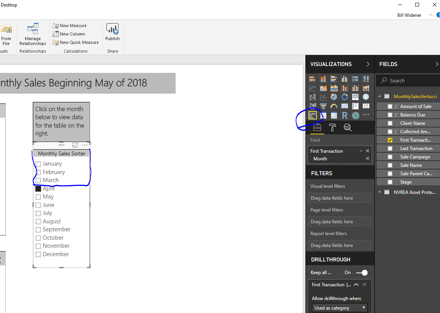Click the Fields pane Search box
The height and width of the screenshot is (313, 440).
point(408,81)
